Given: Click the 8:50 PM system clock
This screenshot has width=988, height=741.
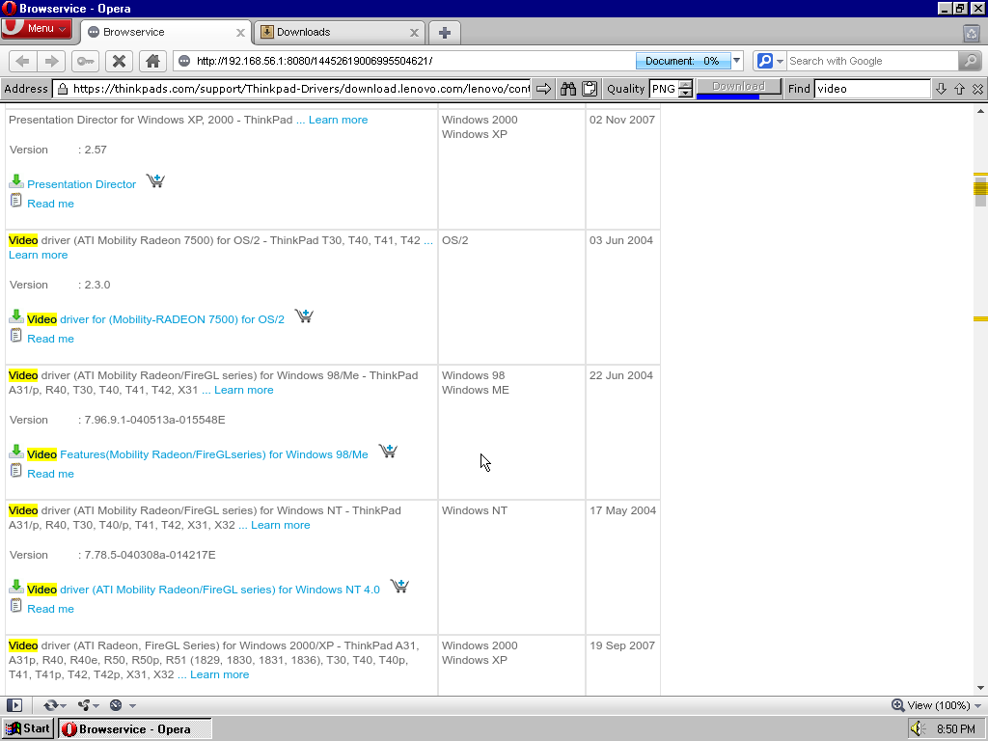Looking at the screenshot, I should pos(955,729).
